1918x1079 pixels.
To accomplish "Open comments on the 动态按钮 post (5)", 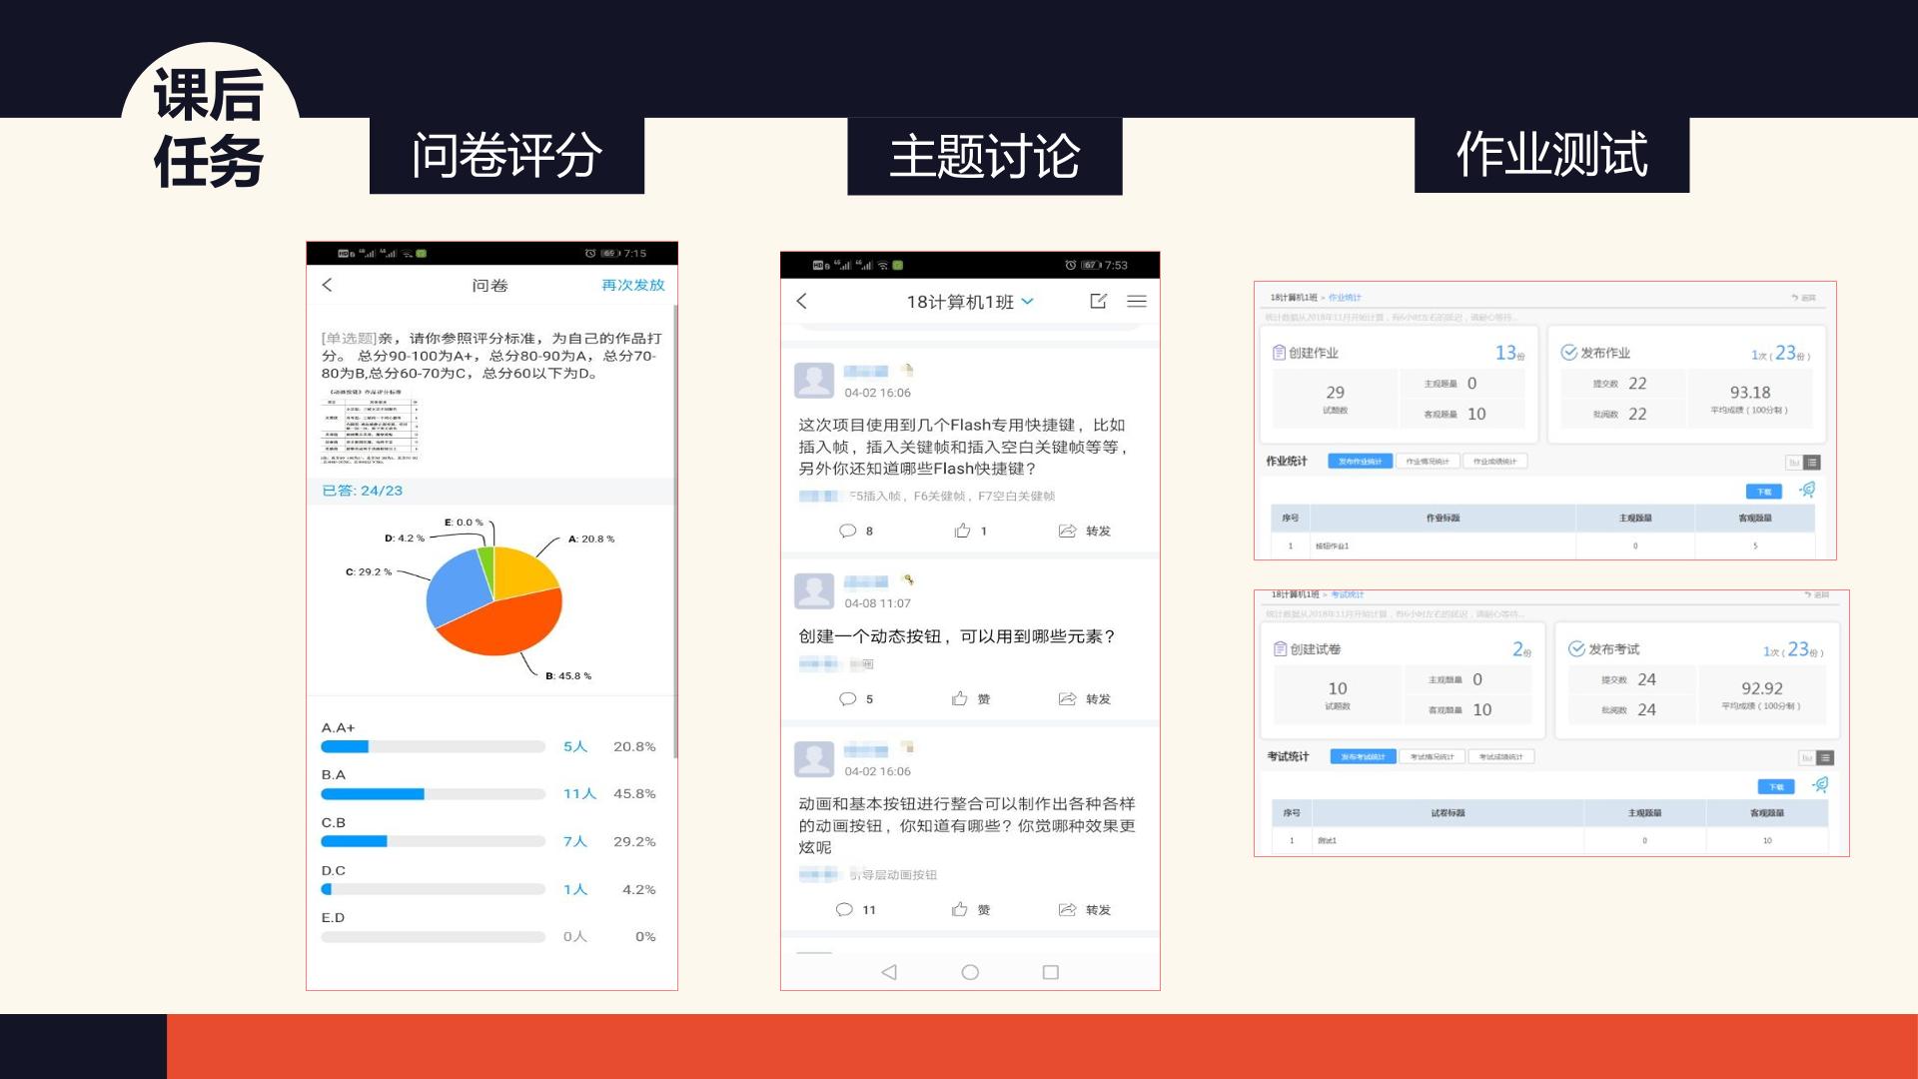I will [856, 698].
